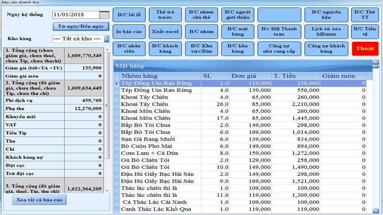Click the system date input field
This screenshot has height=215, width=383.
click(x=76, y=15)
